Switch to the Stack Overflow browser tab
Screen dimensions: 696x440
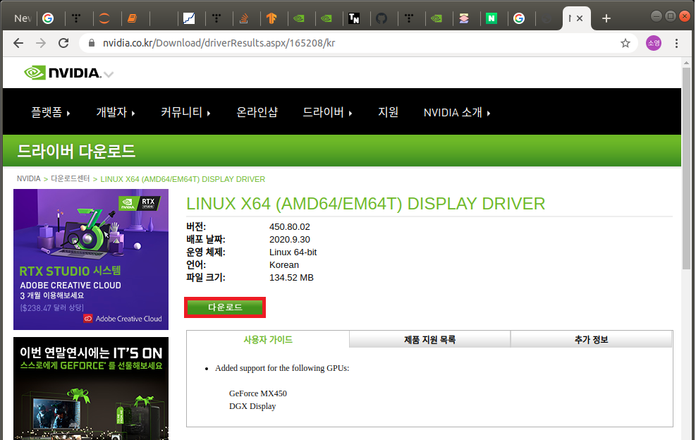click(x=244, y=18)
